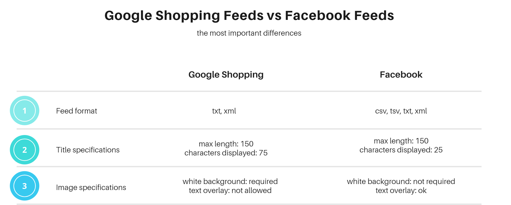Click the "text overlay: ok" text
Image resolution: width=511 pixels, height=205 pixels.
[401, 191]
